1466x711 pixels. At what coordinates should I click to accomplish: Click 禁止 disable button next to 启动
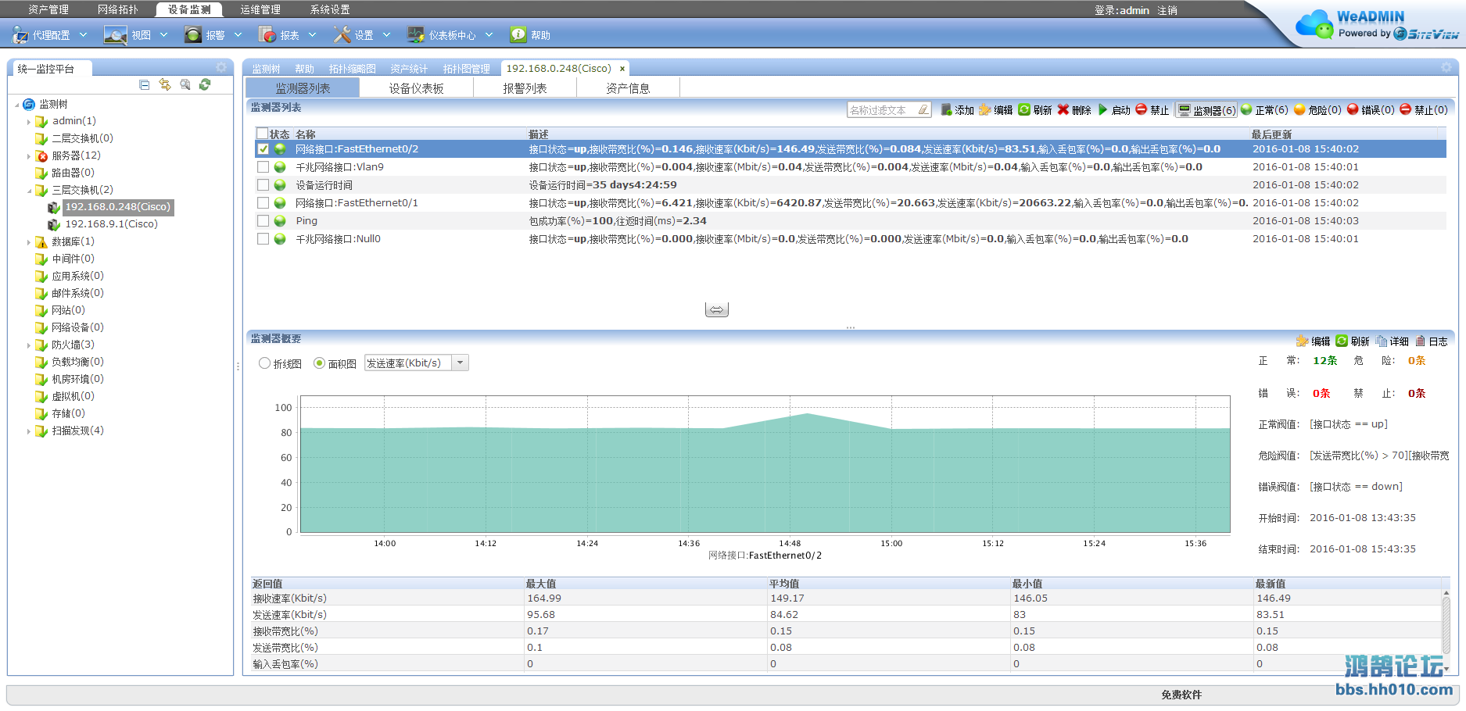[x=1152, y=110]
